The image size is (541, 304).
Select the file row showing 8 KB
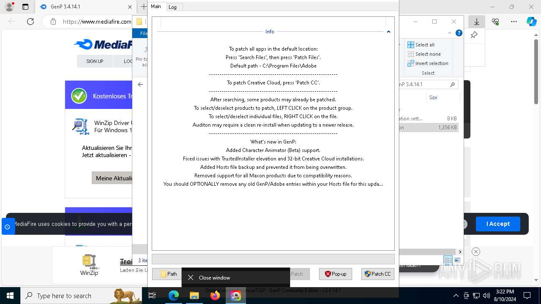tap(429, 119)
